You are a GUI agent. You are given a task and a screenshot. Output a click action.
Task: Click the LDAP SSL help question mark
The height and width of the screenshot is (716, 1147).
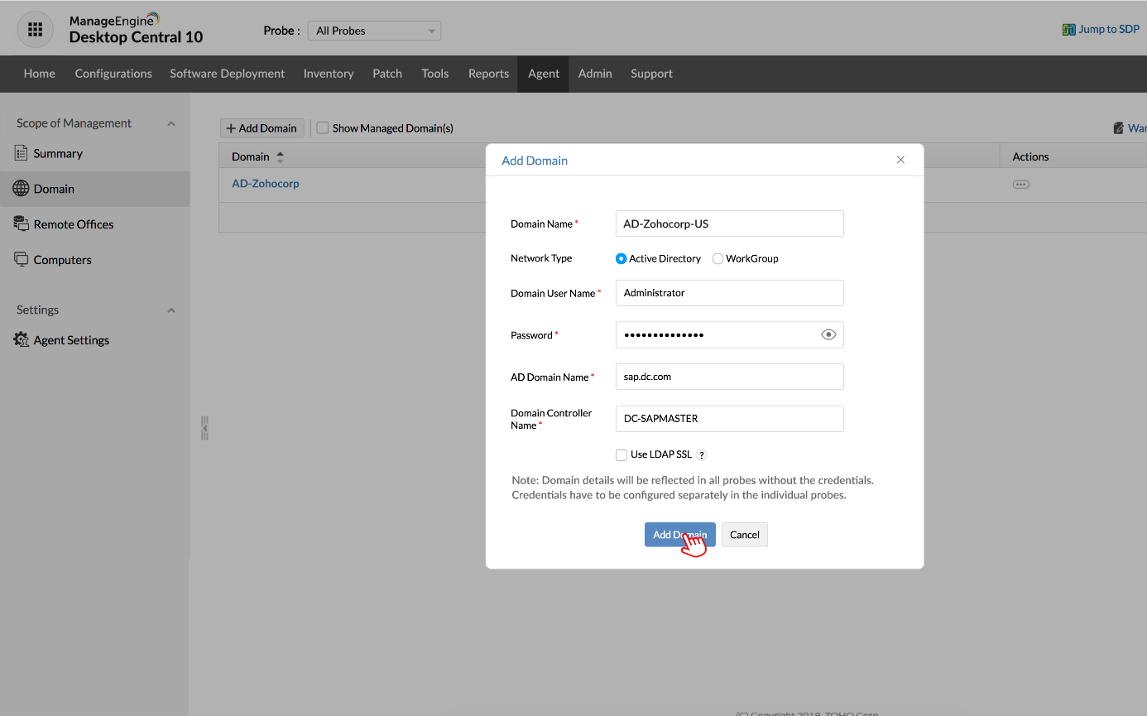[702, 454]
